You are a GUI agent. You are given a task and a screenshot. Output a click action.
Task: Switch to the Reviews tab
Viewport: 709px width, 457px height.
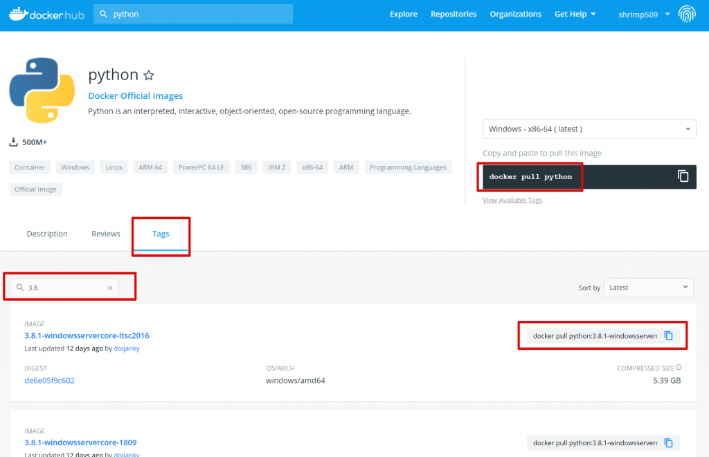tap(106, 234)
